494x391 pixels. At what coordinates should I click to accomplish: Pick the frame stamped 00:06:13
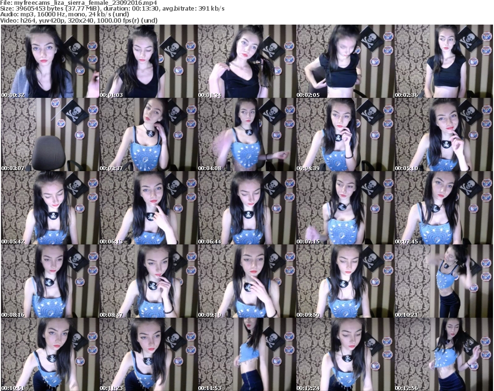[x=149, y=208]
